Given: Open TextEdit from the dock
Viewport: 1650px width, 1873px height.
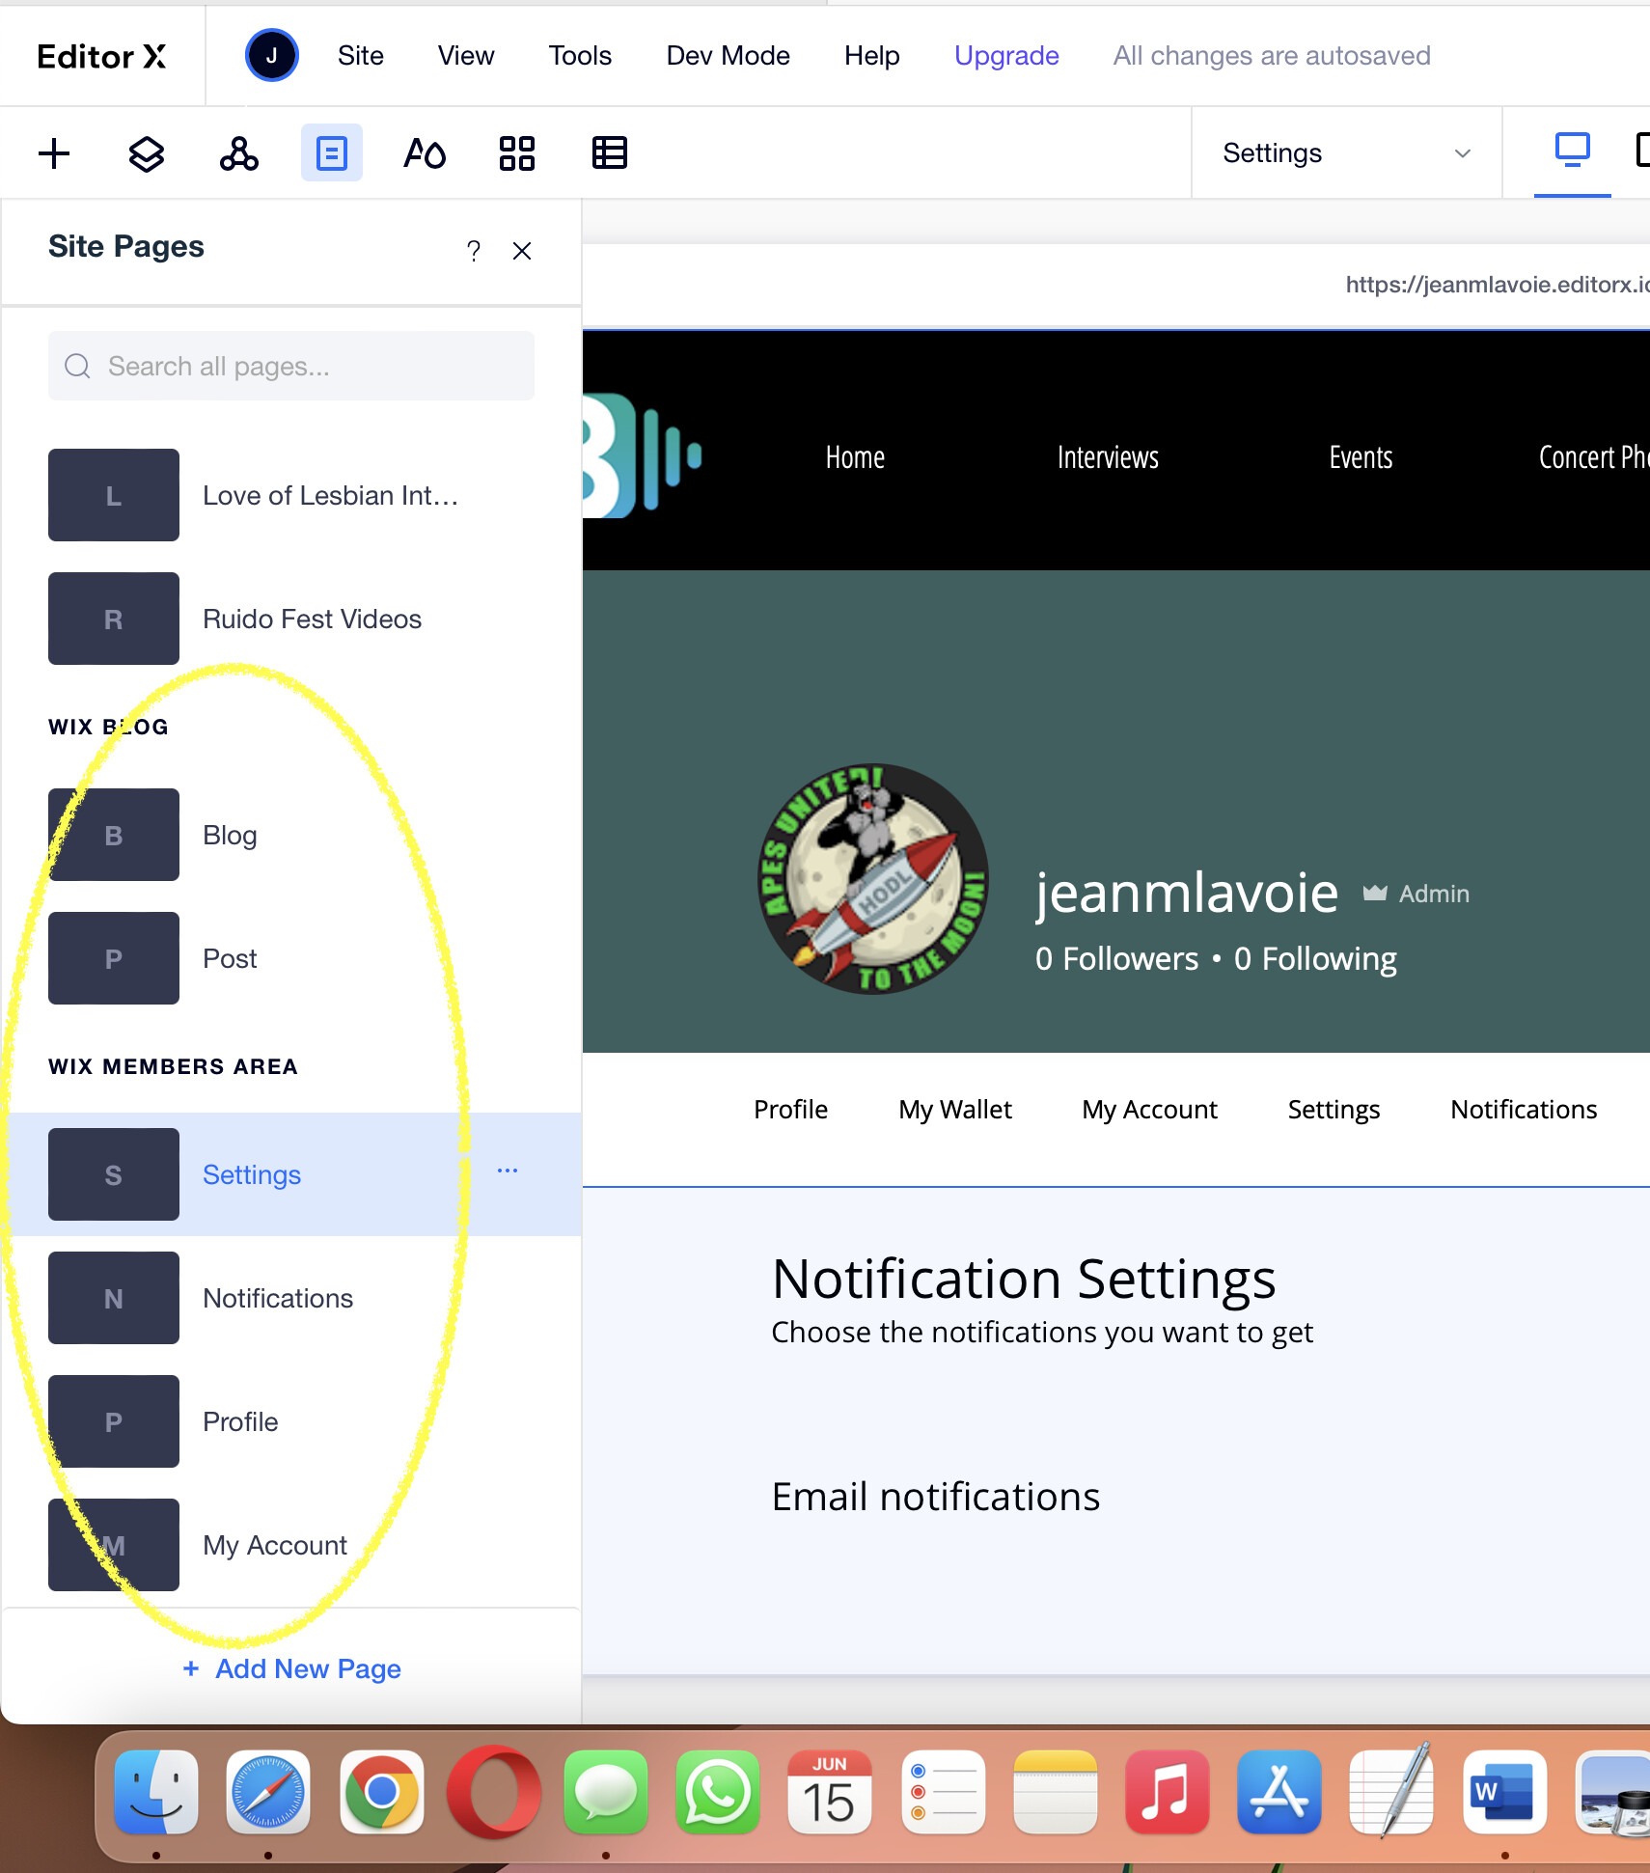Looking at the screenshot, I should [x=1391, y=1792].
